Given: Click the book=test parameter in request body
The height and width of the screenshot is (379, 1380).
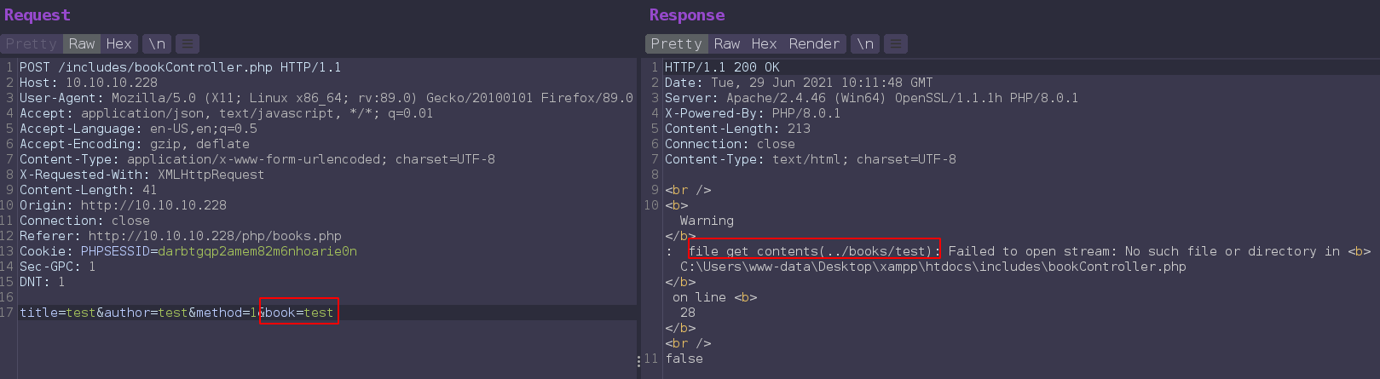Looking at the screenshot, I should 298,313.
